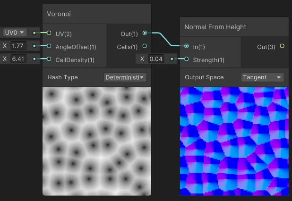
Task: Click the Cells(1) label text
Action: 127,47
